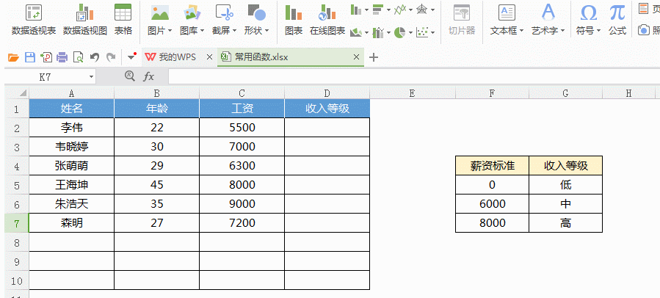Viewport: 660px width, 298px height.
Task: Close the 常用函数.xlsx tab
Action: pyautogui.click(x=357, y=57)
